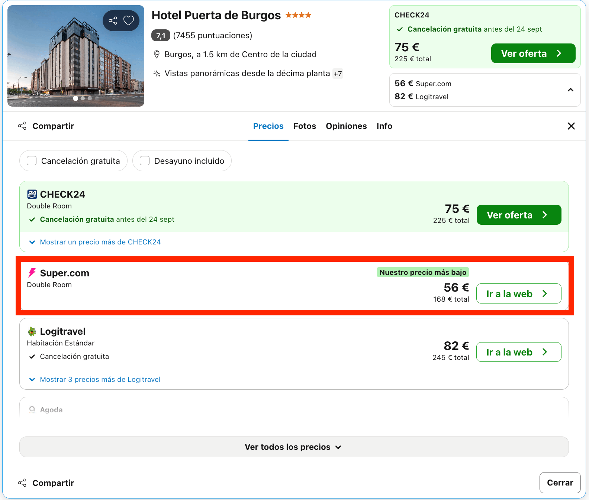This screenshot has width=589, height=500.
Task: Click the Hotel Puerta de Burgos title
Action: tap(216, 15)
